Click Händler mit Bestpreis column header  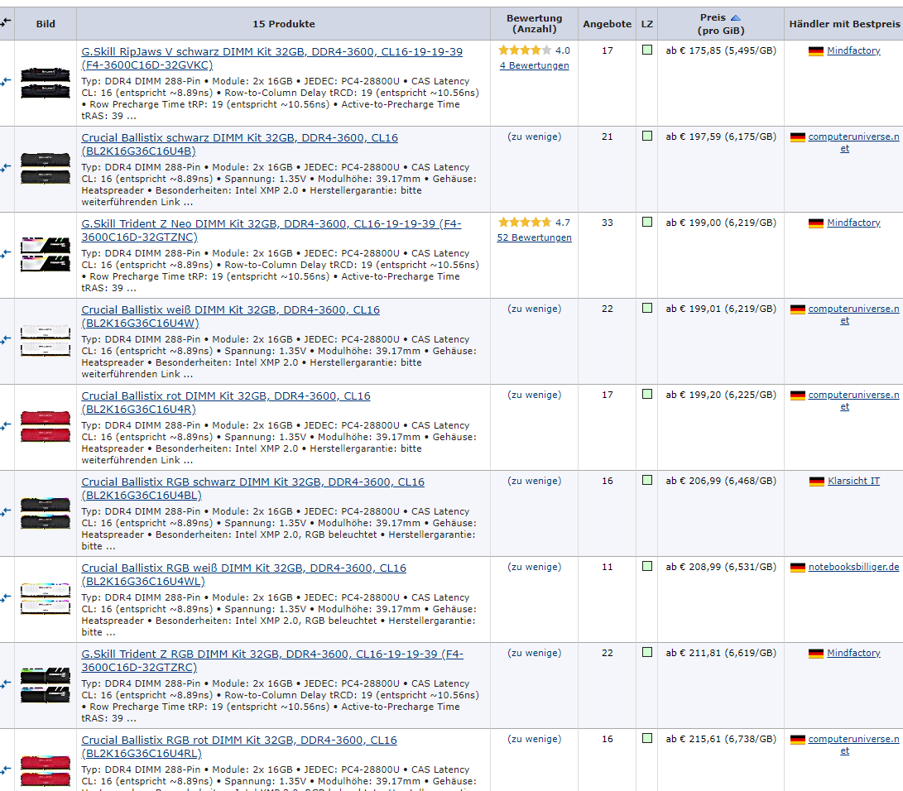[x=844, y=24]
